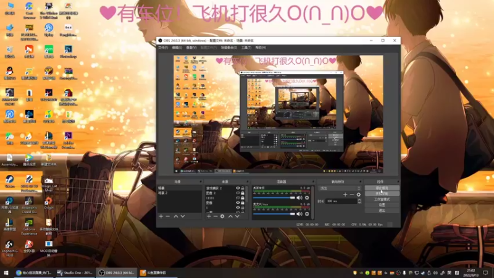The image size is (494, 278).
Task: Open the GeForce Experience desktop shortcut
Action: point(29,227)
